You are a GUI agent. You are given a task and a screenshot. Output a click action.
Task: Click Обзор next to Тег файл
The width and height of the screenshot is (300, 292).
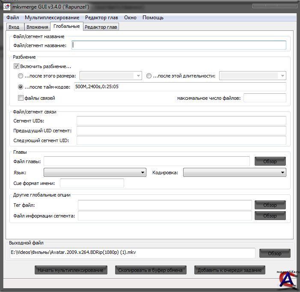[x=270, y=205]
